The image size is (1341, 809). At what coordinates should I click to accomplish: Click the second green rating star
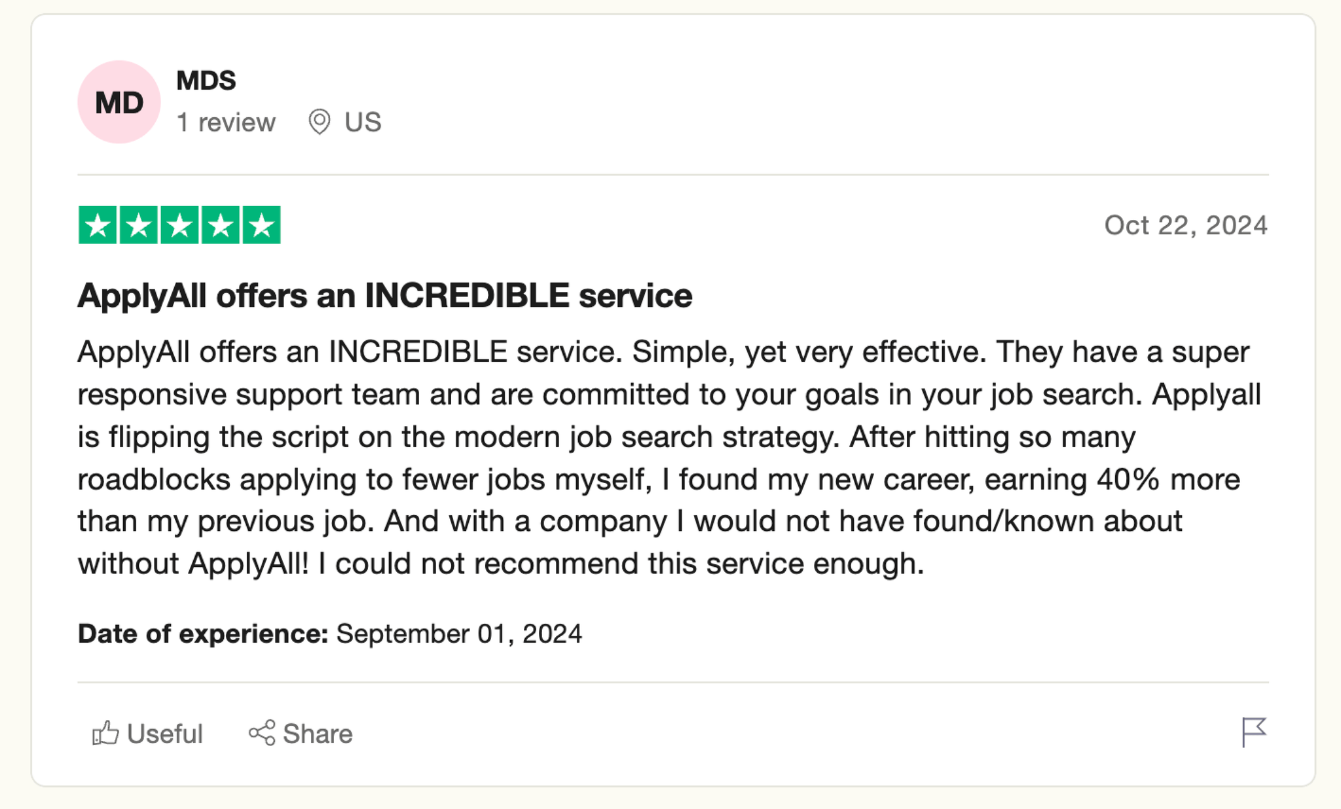[139, 225]
